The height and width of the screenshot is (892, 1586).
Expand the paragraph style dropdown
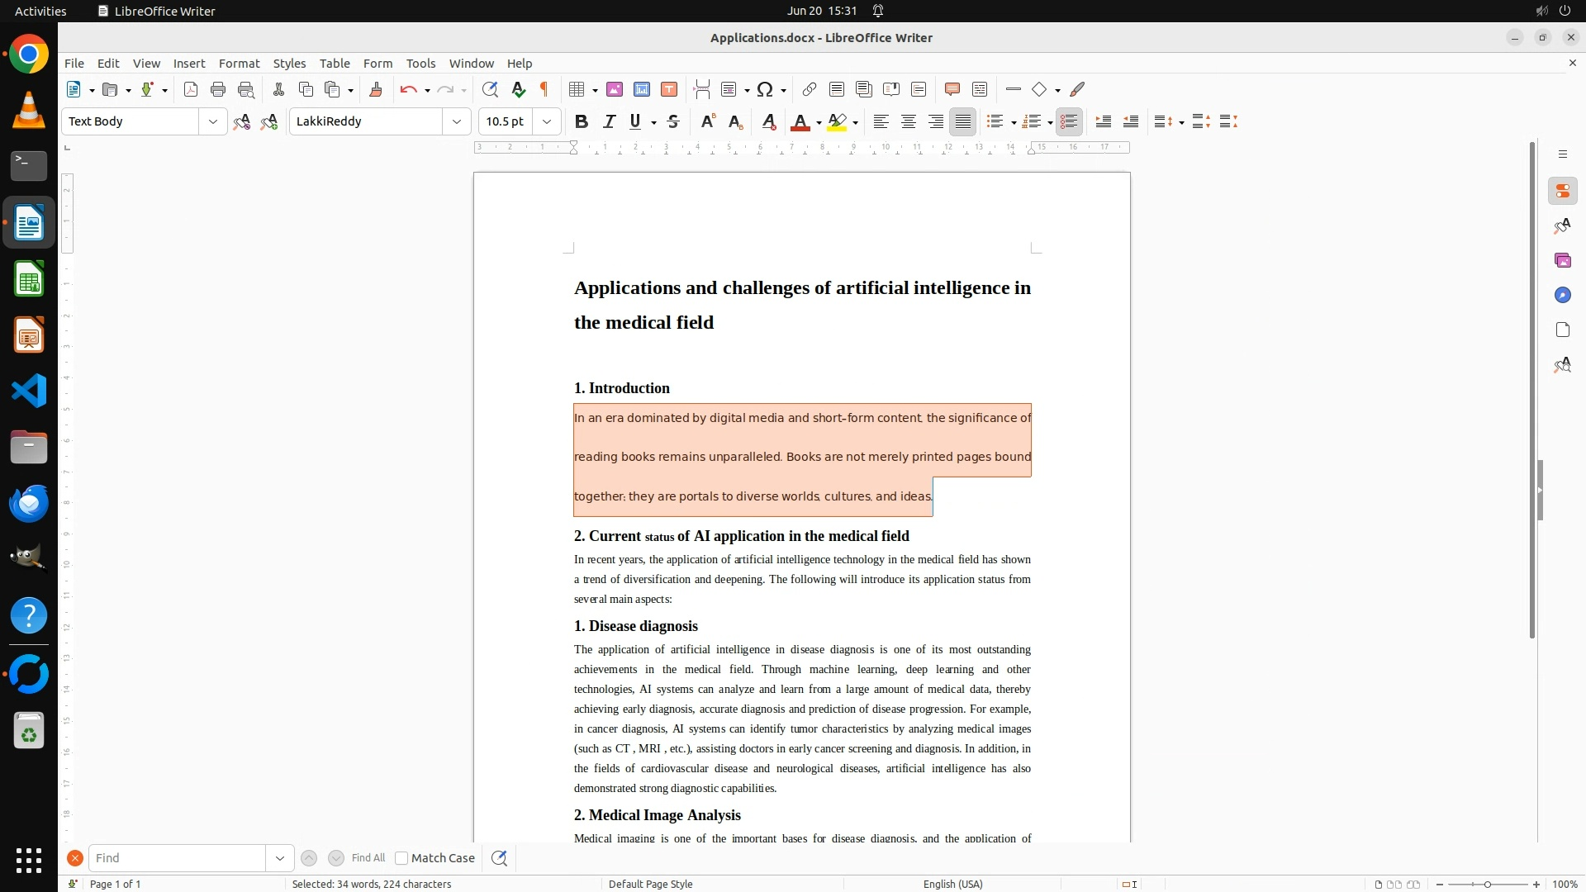tap(212, 121)
